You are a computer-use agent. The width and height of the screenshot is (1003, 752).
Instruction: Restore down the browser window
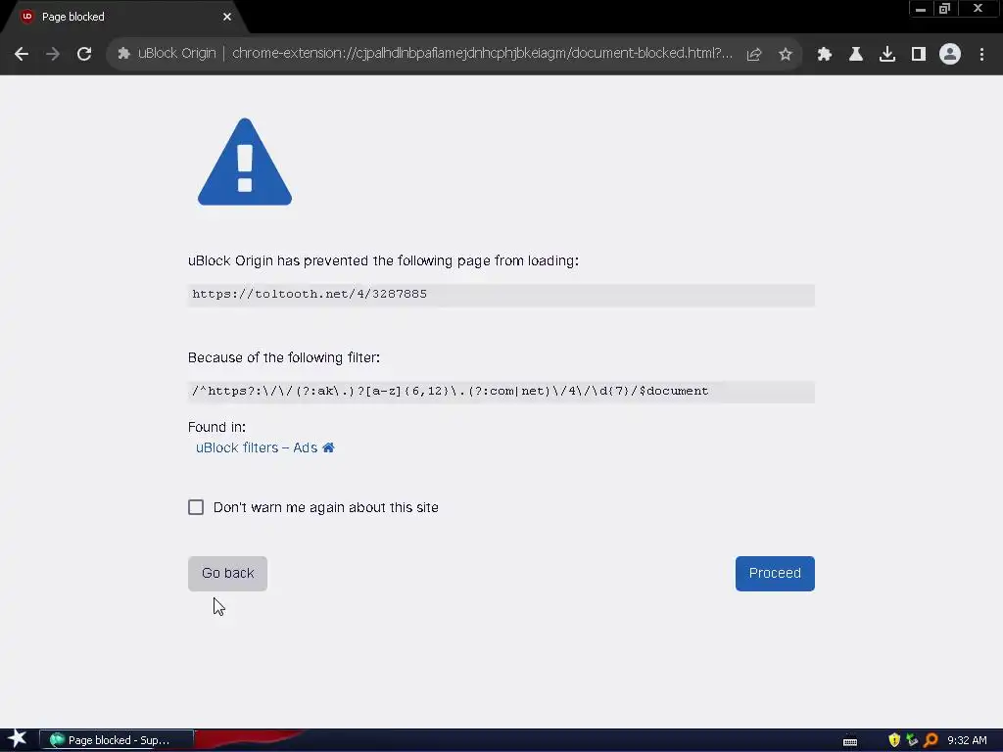(x=945, y=9)
